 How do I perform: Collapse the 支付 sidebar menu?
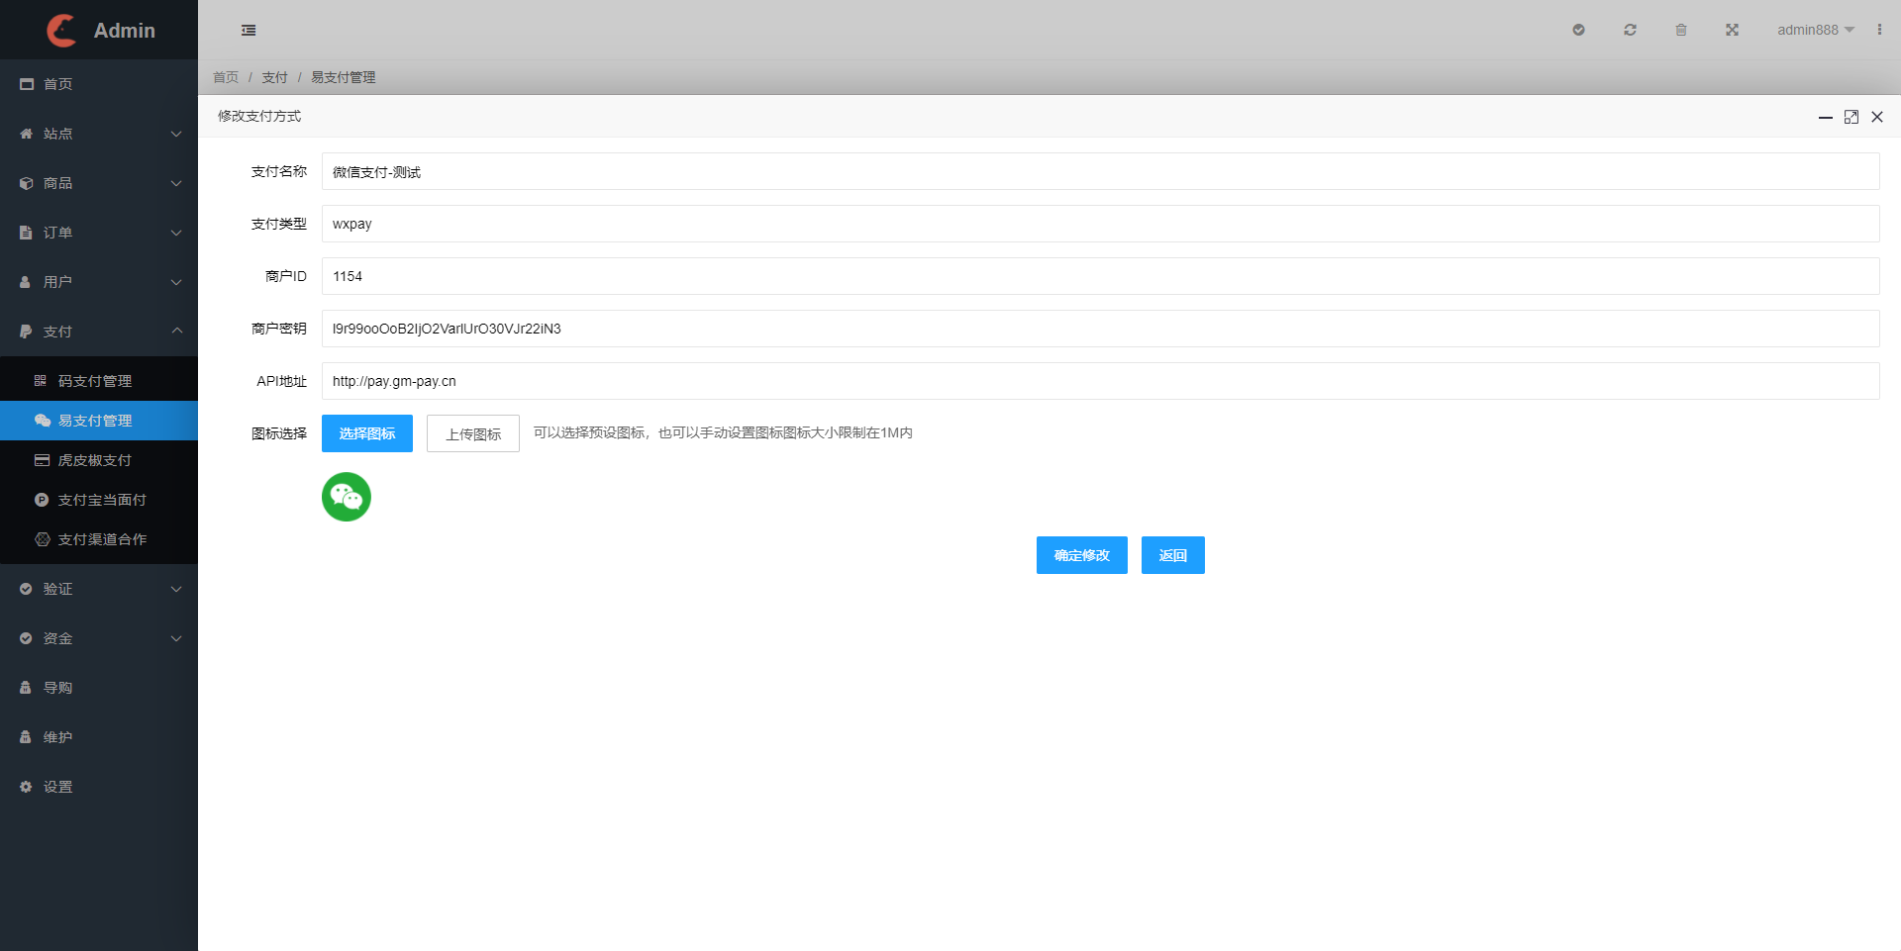[99, 332]
